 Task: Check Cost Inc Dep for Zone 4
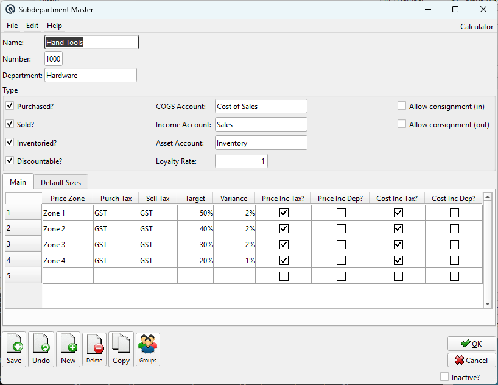pyautogui.click(x=455, y=260)
